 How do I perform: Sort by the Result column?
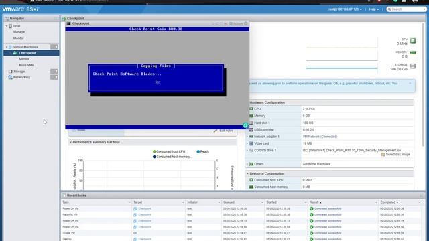(x=315, y=202)
